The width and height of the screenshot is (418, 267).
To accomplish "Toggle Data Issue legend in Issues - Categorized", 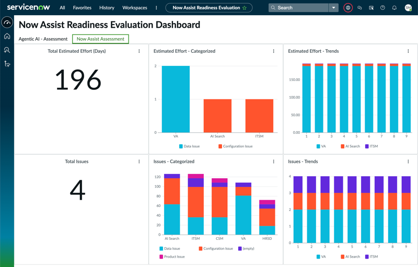I will [170, 249].
